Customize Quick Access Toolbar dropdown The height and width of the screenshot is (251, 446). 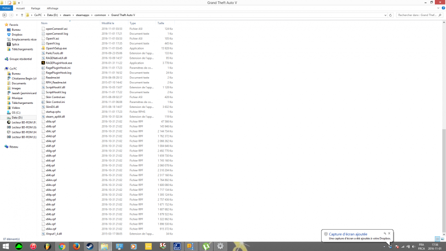[19, 3]
